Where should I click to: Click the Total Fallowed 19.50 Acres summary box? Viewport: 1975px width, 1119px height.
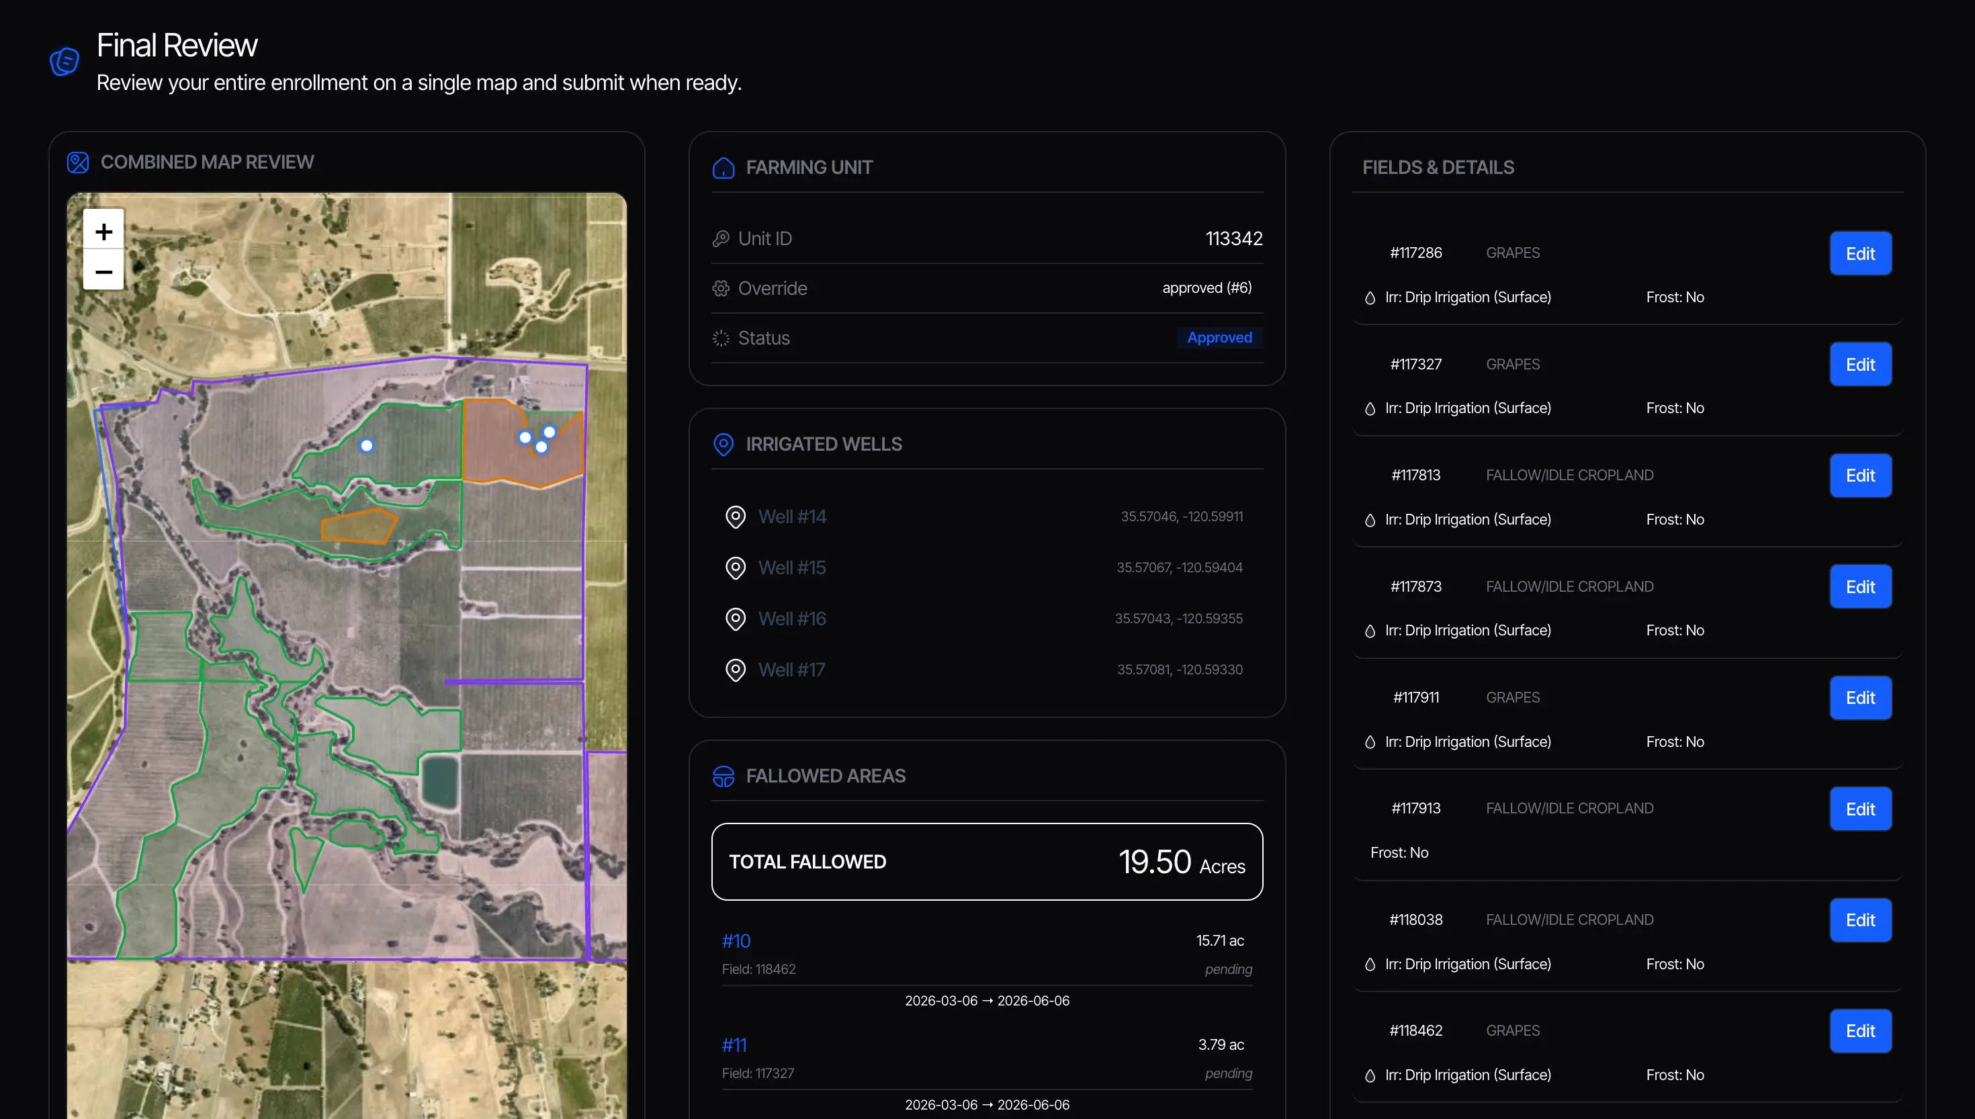(x=987, y=861)
